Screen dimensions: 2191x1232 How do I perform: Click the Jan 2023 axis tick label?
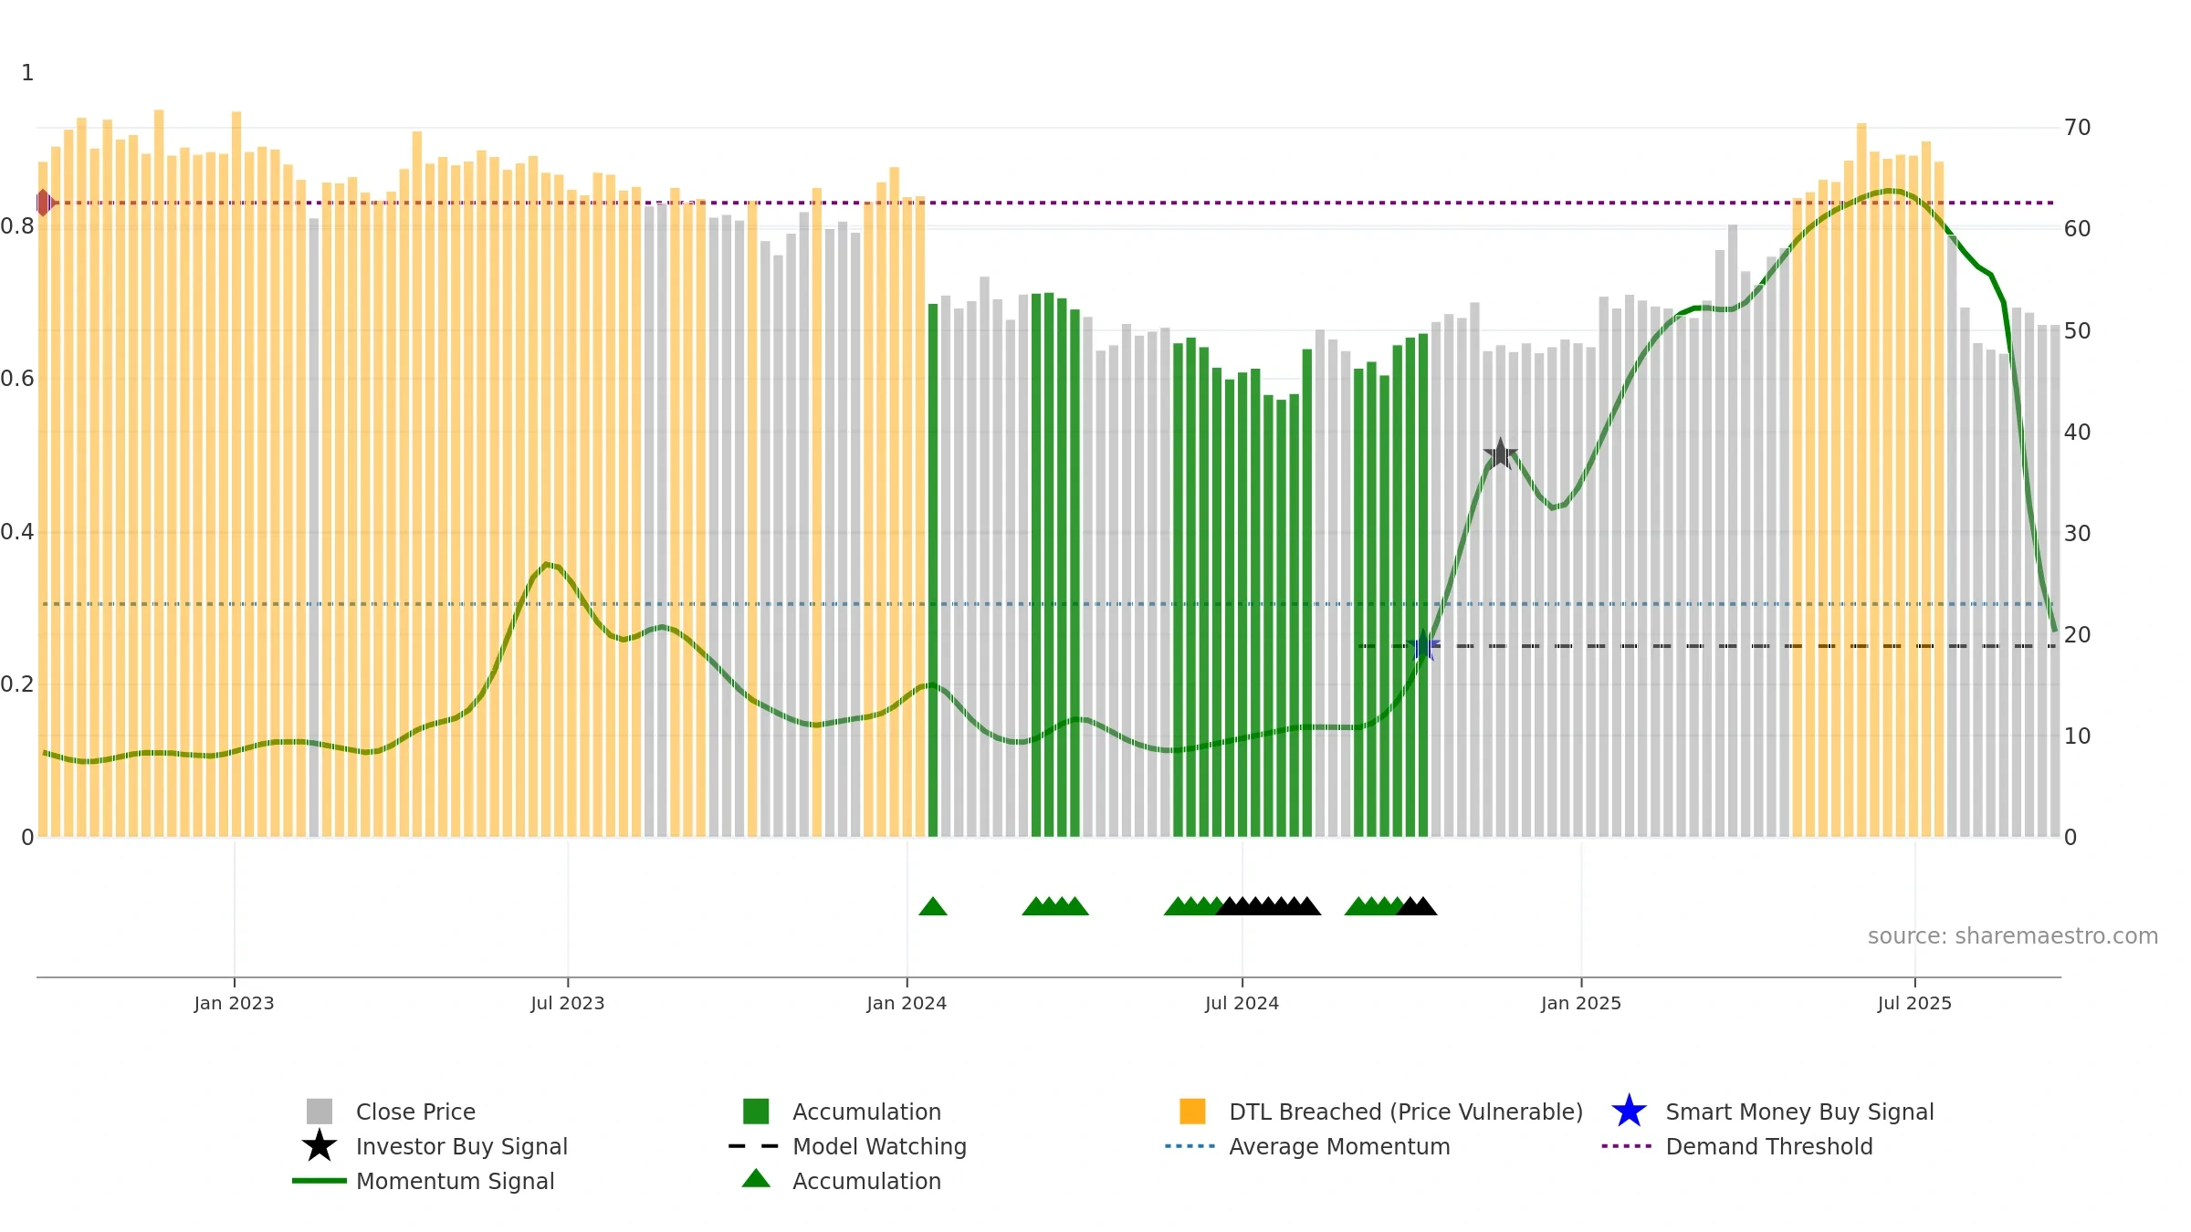tap(234, 1004)
